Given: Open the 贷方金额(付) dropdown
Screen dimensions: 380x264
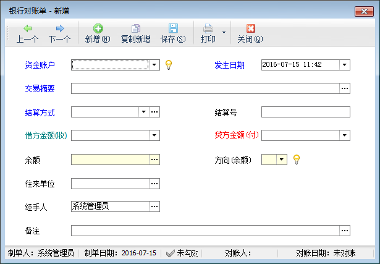Looking at the screenshot, I should pyautogui.click(x=344, y=135).
